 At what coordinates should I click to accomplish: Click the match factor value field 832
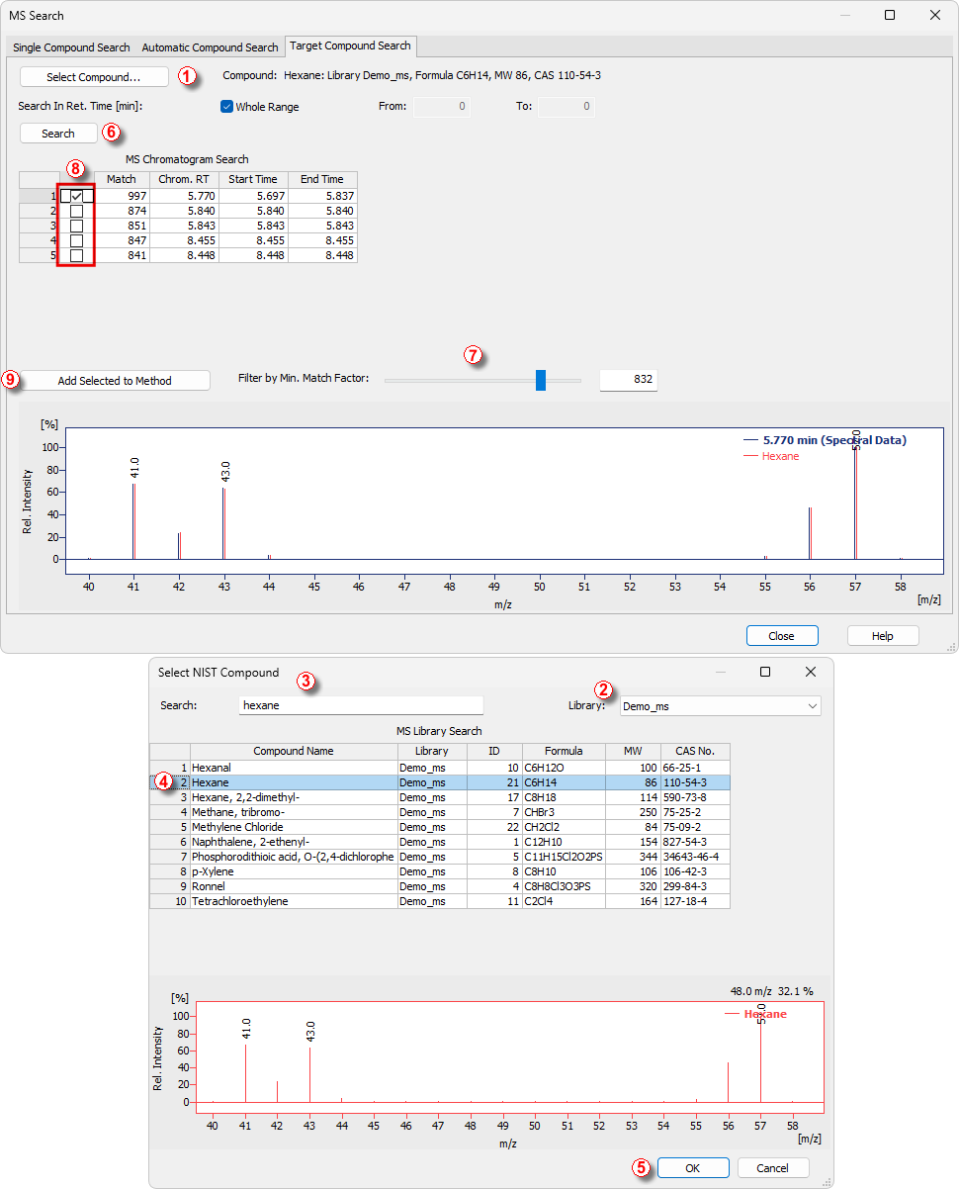pyautogui.click(x=628, y=381)
